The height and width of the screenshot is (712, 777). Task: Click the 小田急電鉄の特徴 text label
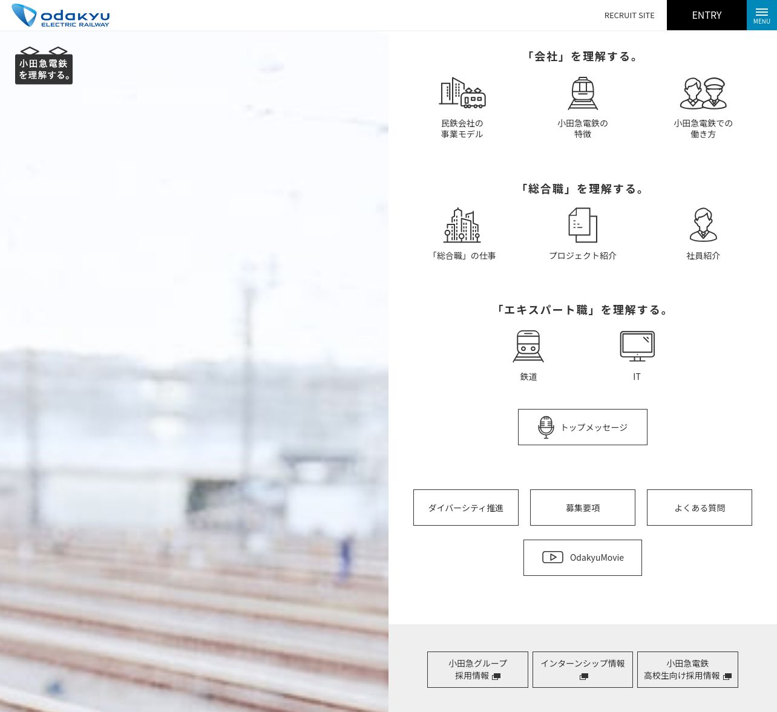pyautogui.click(x=583, y=129)
